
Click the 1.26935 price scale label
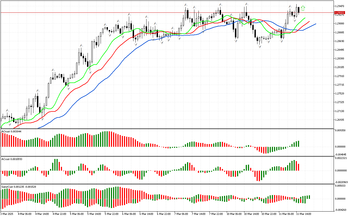click(x=340, y=120)
